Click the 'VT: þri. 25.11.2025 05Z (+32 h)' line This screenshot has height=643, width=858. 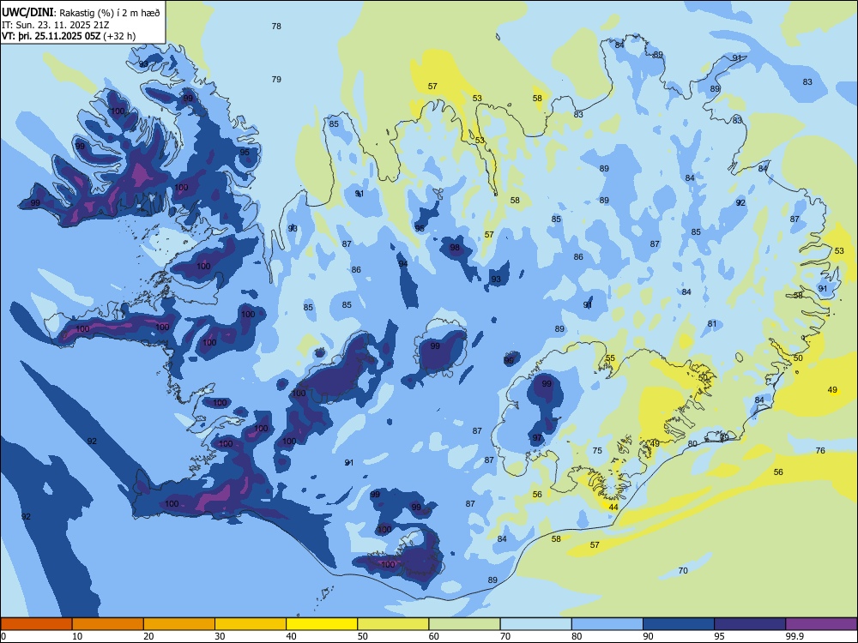pos(69,36)
